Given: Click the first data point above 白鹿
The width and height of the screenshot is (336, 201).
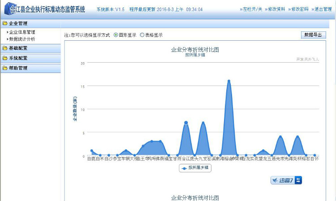Looking at the screenshot, I should pos(92,151).
